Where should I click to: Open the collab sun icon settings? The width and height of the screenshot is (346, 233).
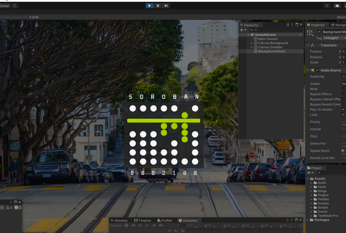pyautogui.click(x=327, y=6)
